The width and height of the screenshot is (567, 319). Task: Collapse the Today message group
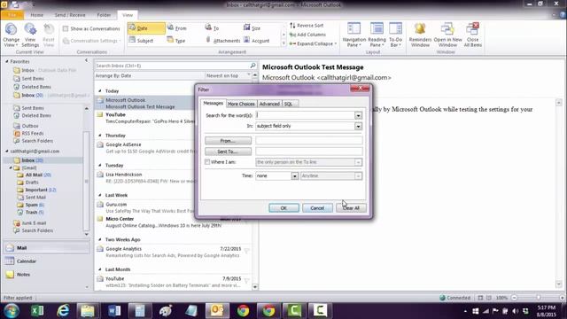100,90
